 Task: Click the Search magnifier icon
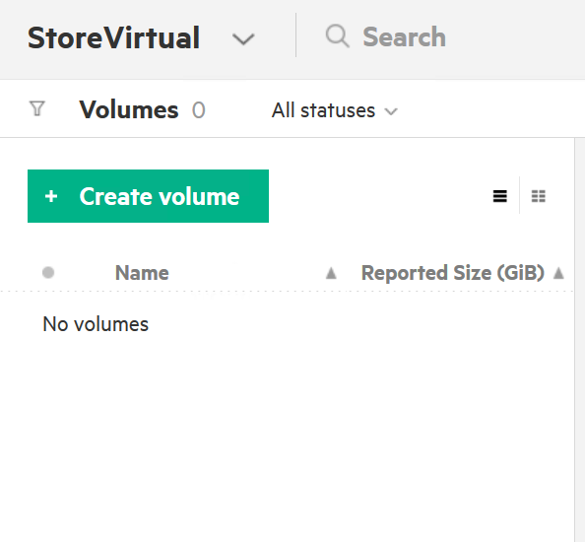(x=338, y=36)
